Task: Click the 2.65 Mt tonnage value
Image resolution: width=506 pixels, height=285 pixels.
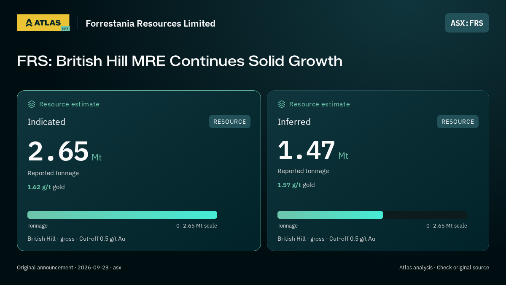Action: click(x=65, y=152)
